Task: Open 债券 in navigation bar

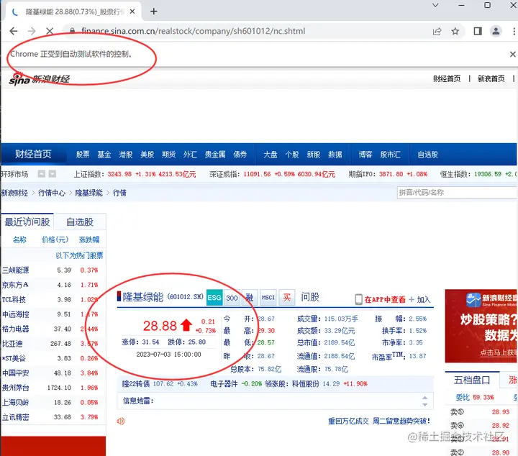Action: pyautogui.click(x=240, y=154)
